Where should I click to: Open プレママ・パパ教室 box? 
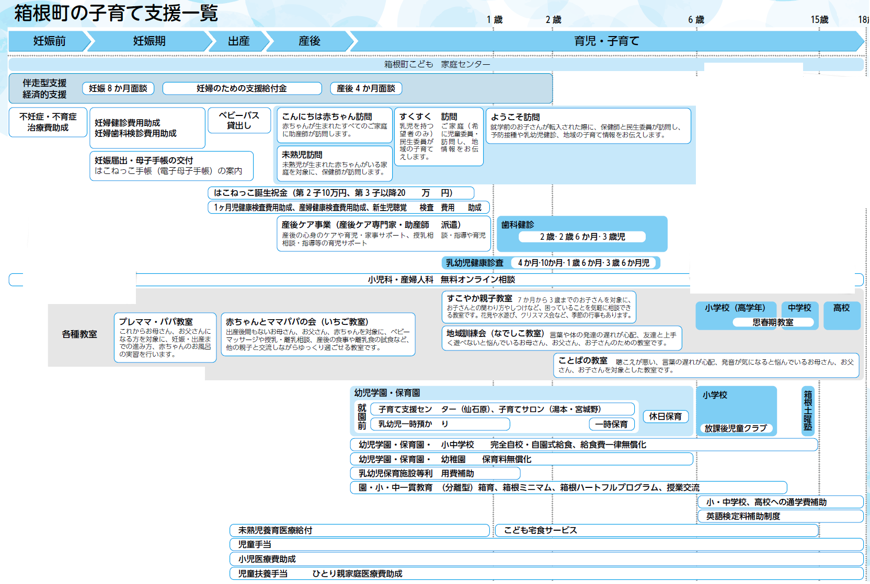pyautogui.click(x=165, y=337)
